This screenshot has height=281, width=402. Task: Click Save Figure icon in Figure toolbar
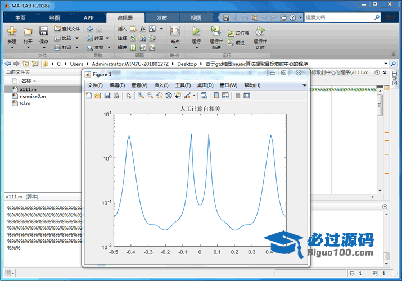107,96
